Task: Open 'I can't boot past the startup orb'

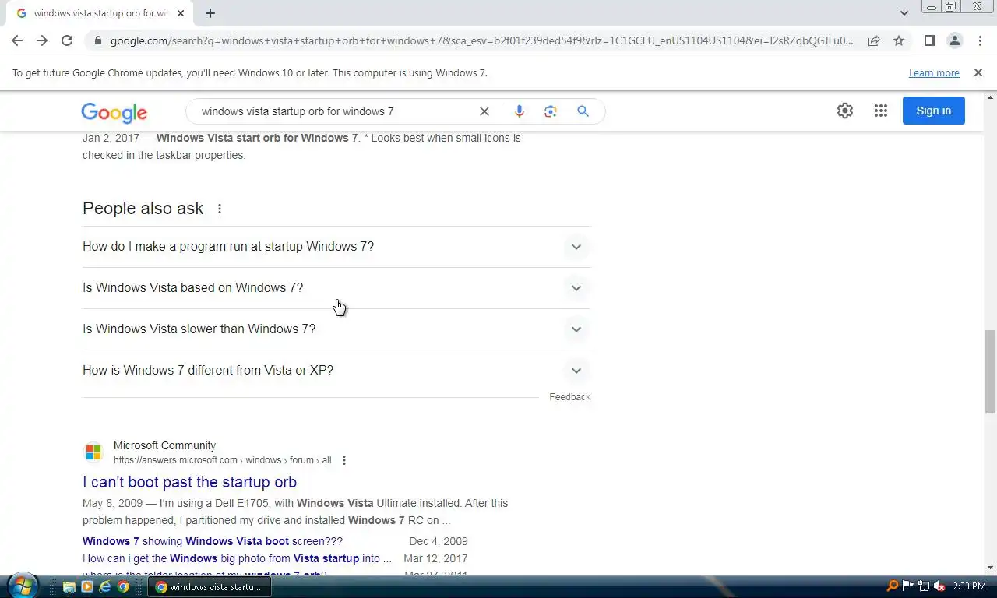Action: [189, 482]
